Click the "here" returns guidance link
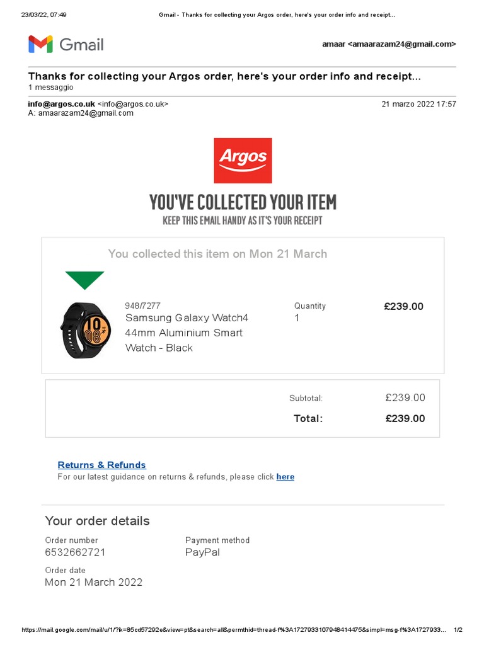This screenshot has width=484, height=645. point(285,477)
